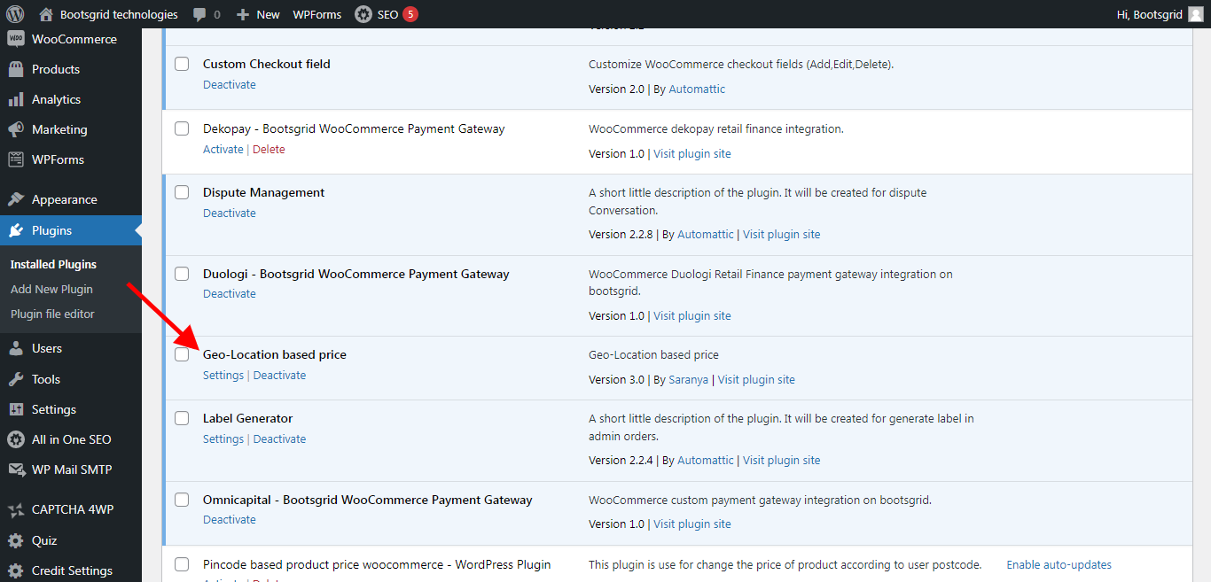This screenshot has height=582, width=1211.
Task: Deactivate the Dispute Management plugin
Action: coord(230,213)
